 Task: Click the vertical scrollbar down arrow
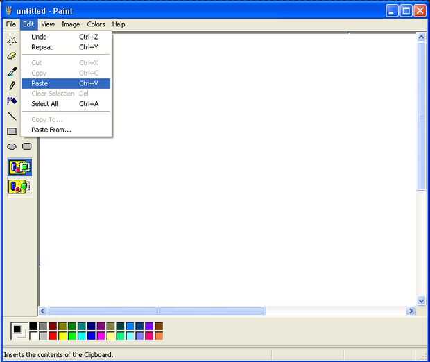[x=421, y=301]
